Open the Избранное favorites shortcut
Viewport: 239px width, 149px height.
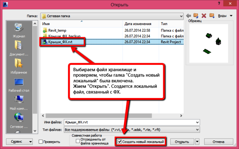point(19,66)
